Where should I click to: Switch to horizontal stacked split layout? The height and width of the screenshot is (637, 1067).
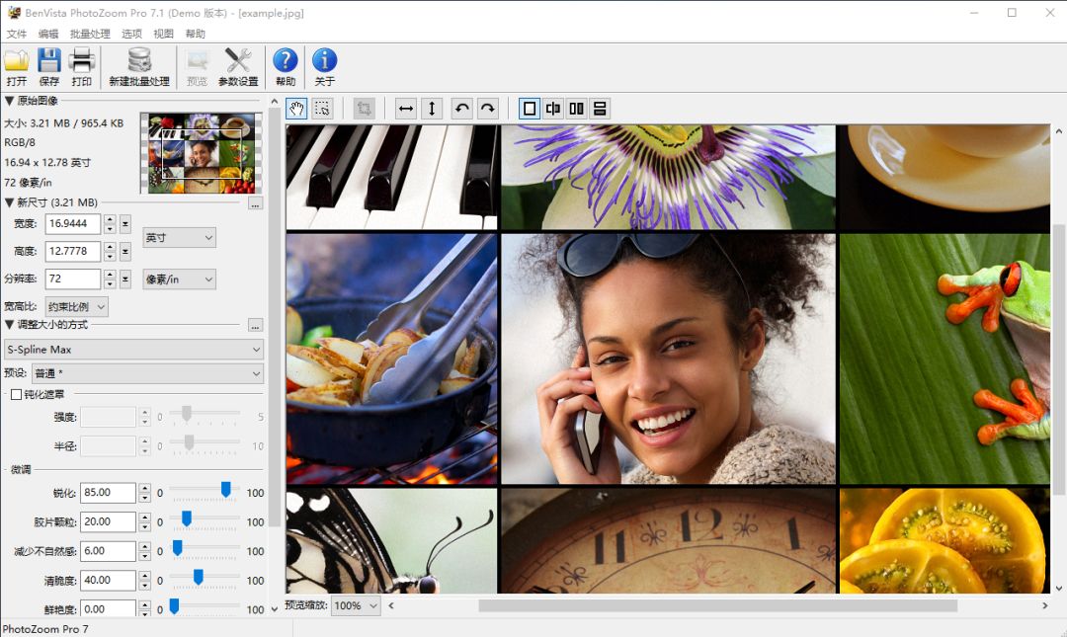point(600,109)
